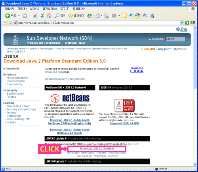This screenshot has height=172, width=198.
Task: Go to Home page icon
Action: (x=49, y=16)
